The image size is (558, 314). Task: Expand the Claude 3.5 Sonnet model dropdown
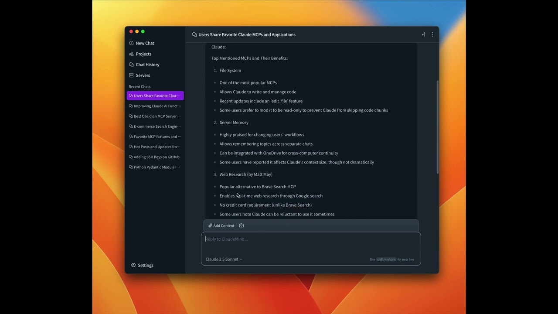[x=224, y=259]
